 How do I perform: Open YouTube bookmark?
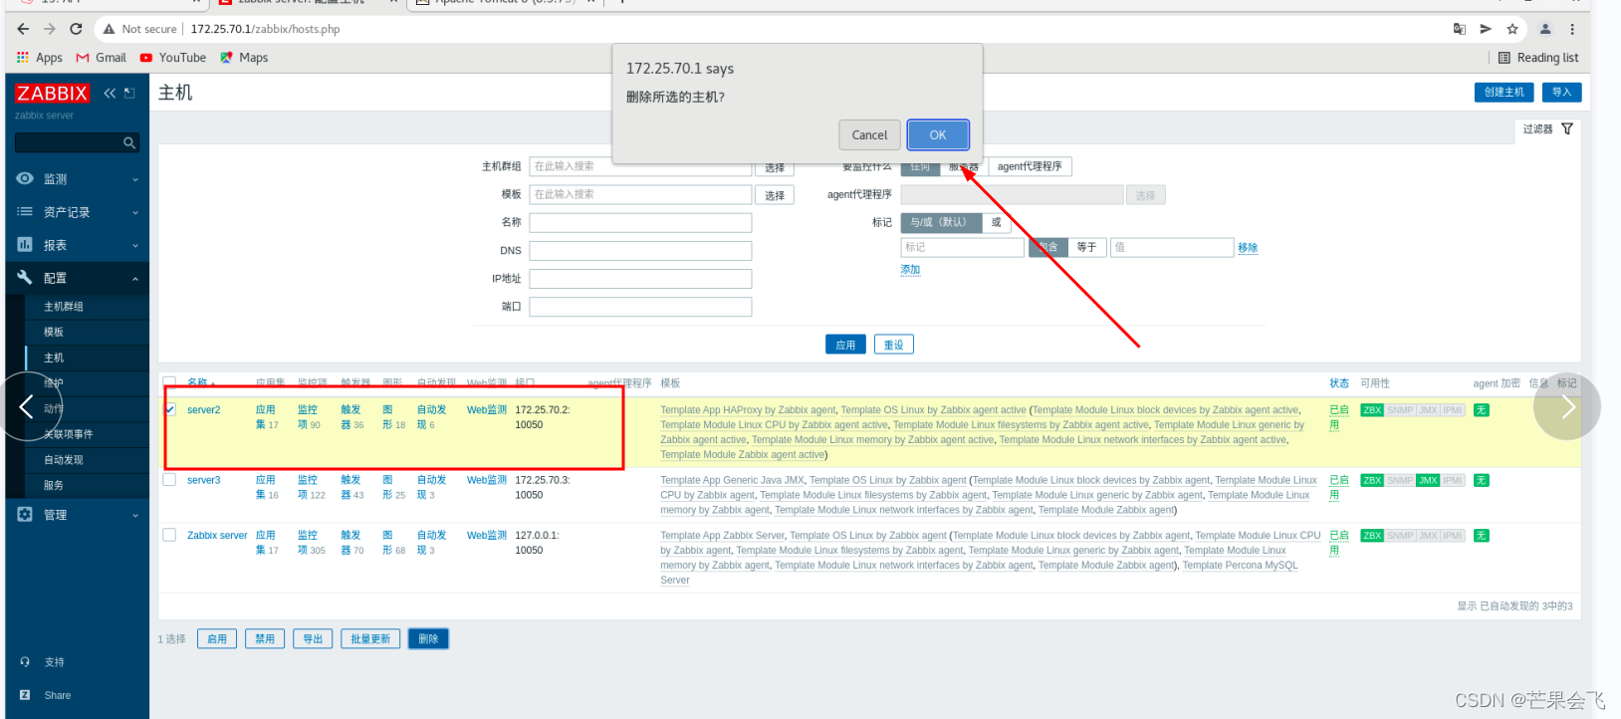tap(173, 58)
